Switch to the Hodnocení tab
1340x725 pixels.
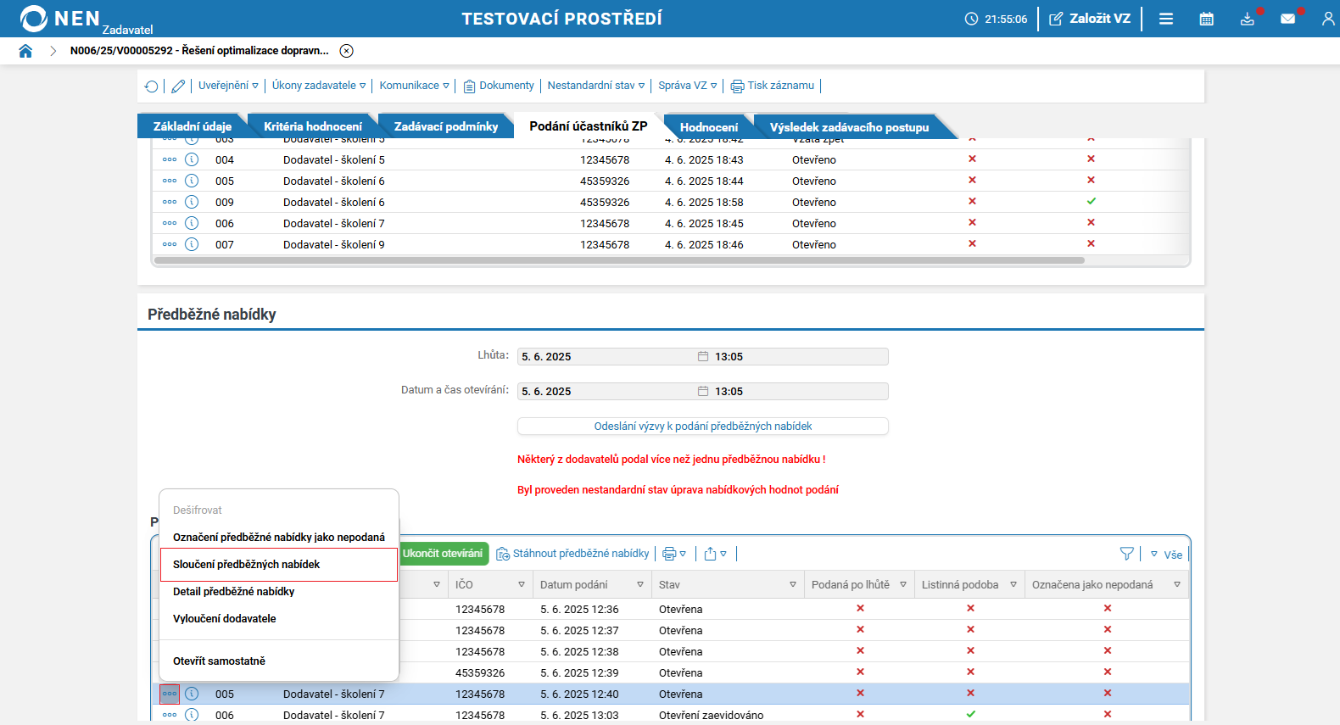coord(708,127)
